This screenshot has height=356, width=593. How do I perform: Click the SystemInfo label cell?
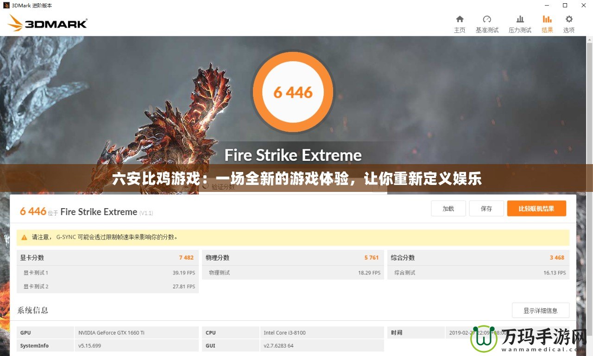point(45,345)
